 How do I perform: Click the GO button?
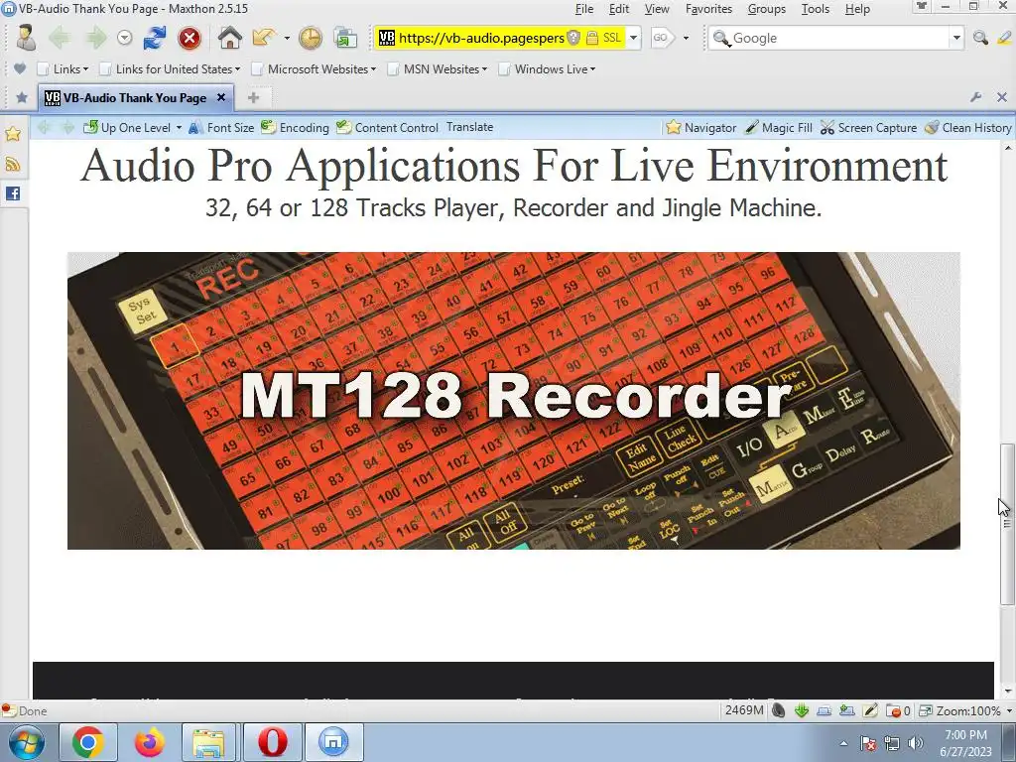point(662,38)
